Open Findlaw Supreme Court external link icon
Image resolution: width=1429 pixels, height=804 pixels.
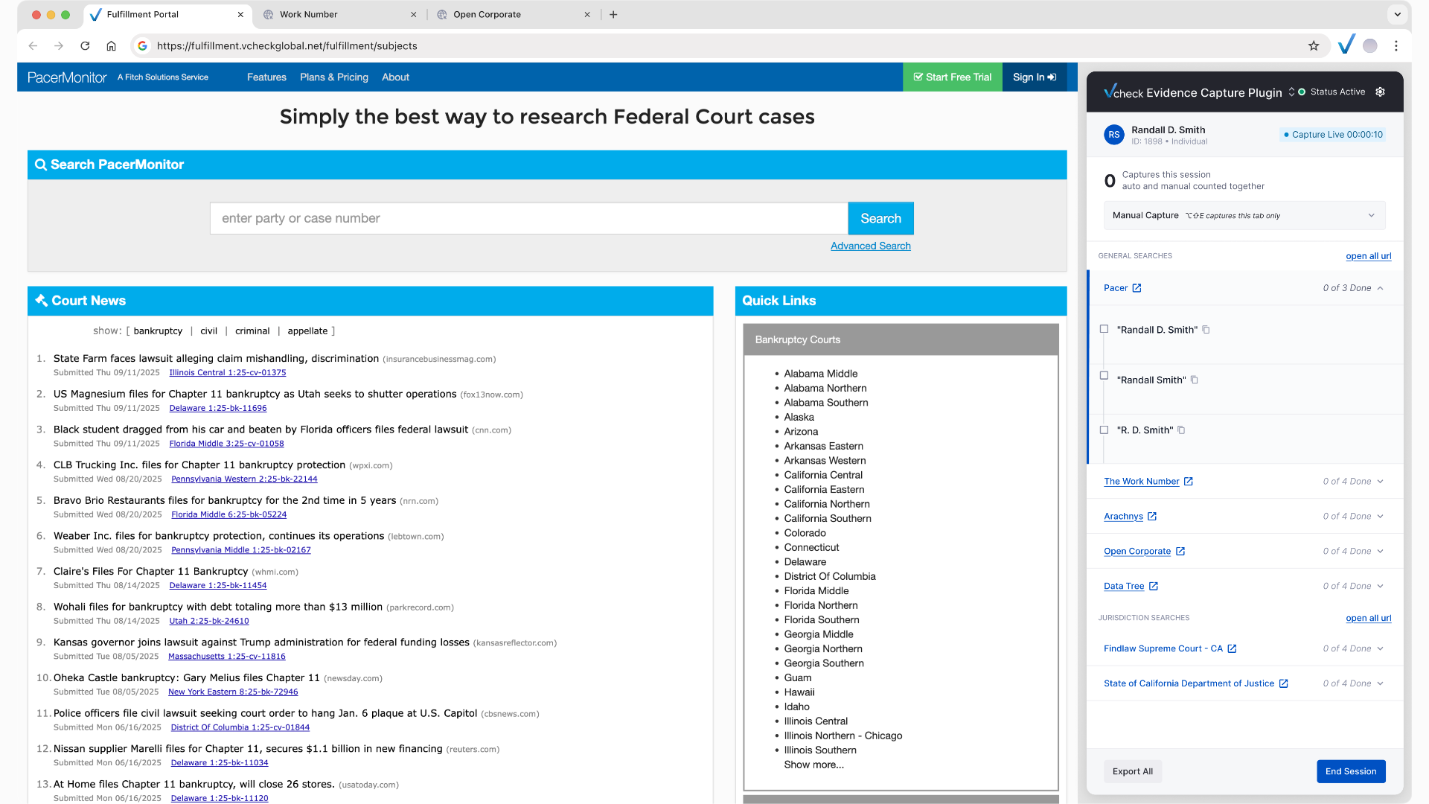(x=1232, y=649)
